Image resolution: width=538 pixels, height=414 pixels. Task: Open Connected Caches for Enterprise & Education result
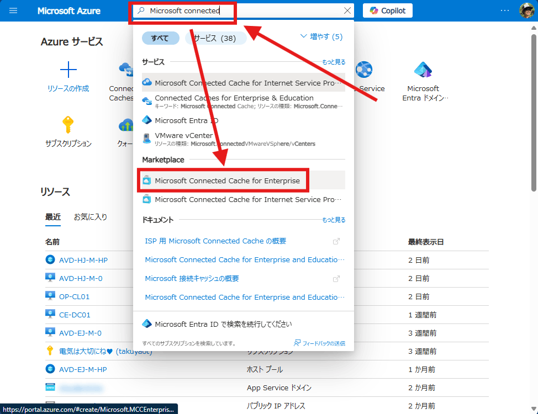coord(243,102)
